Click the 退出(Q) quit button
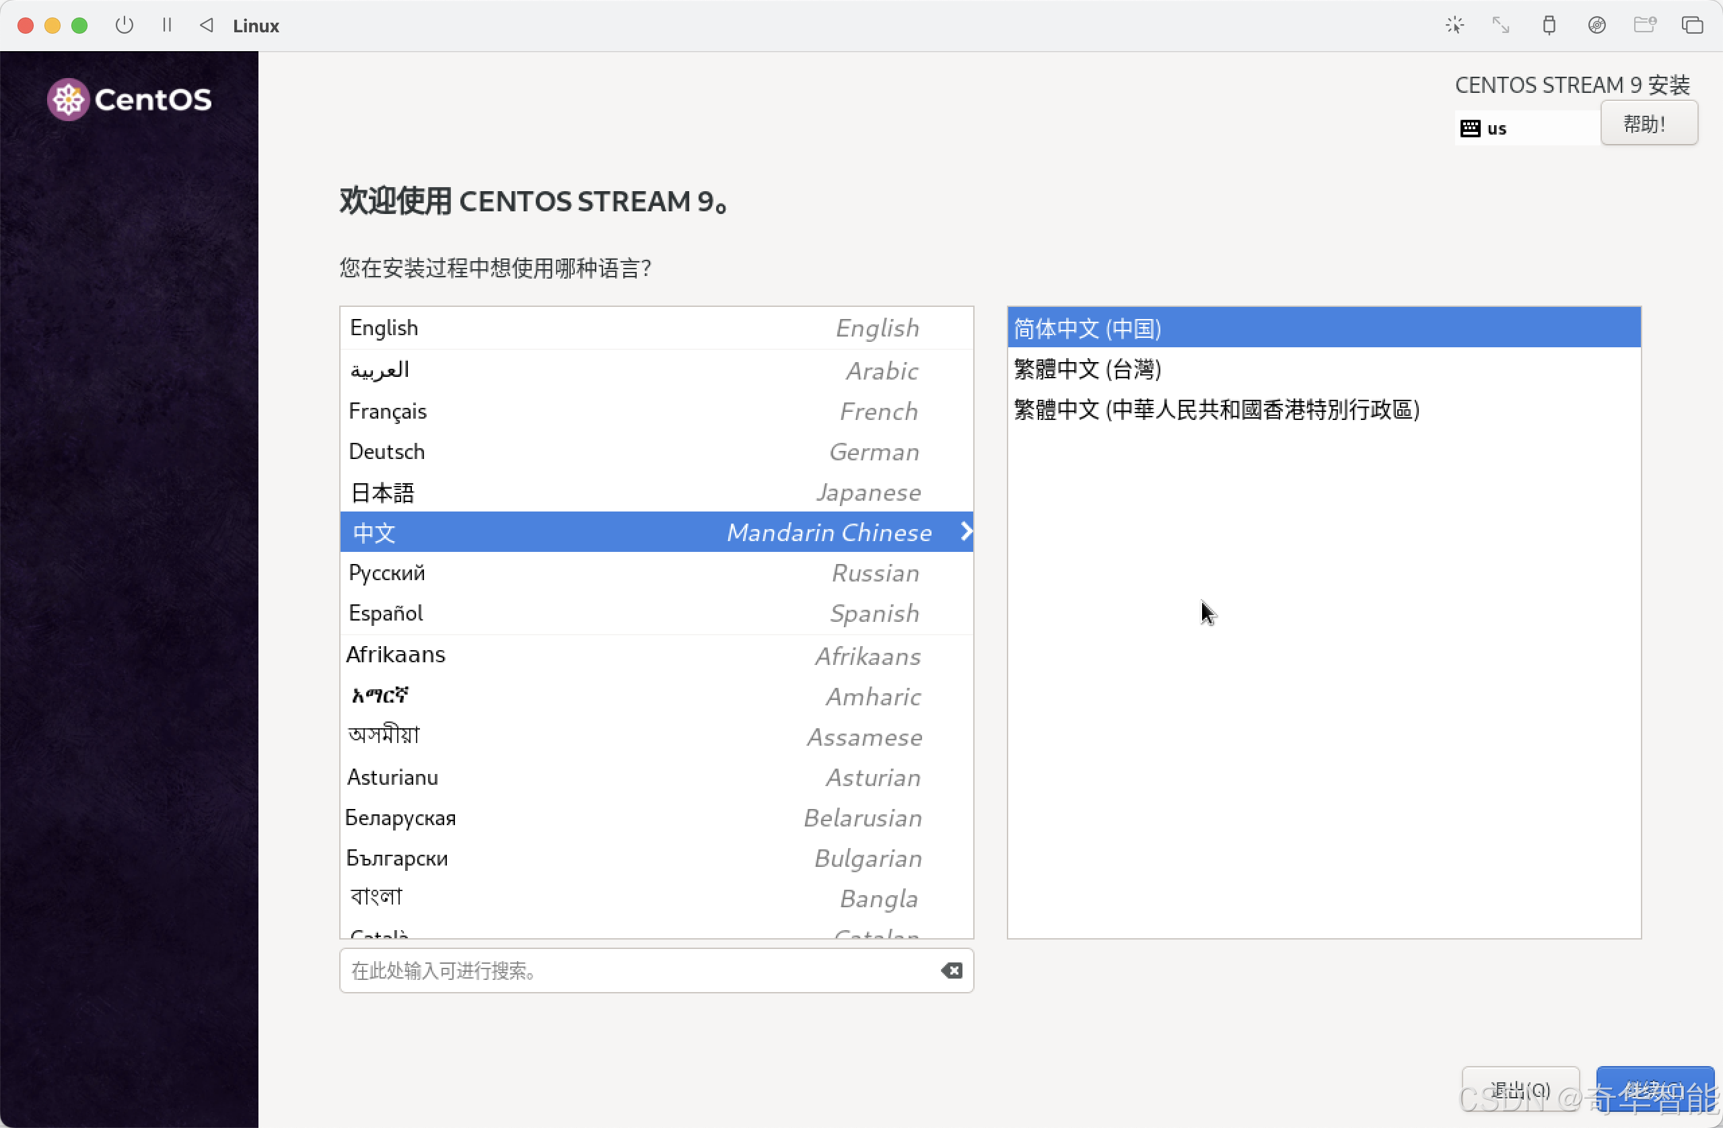The width and height of the screenshot is (1723, 1128). click(1520, 1090)
